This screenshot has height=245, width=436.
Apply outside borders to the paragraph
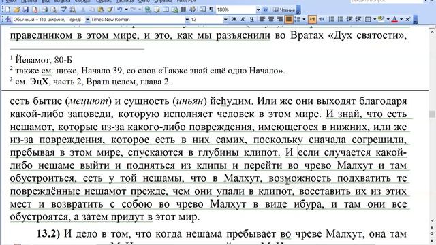(x=368, y=20)
